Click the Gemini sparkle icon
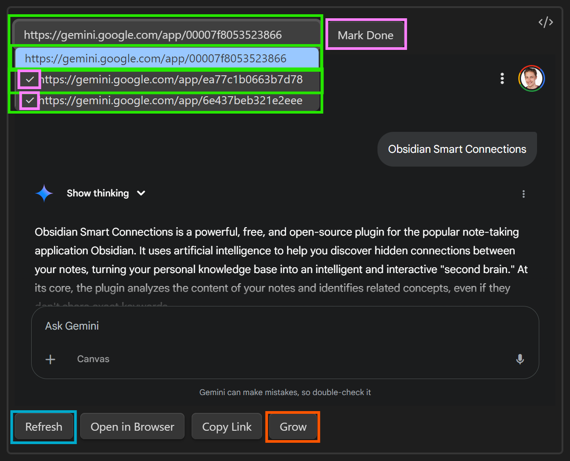The height and width of the screenshot is (461, 570). pyautogui.click(x=44, y=193)
